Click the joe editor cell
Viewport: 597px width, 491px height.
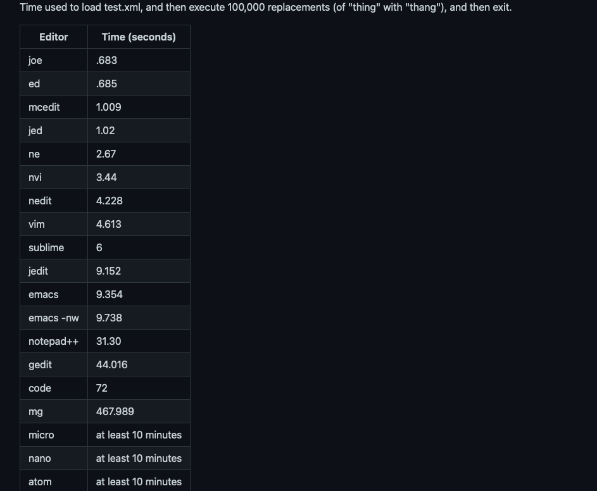click(54, 60)
